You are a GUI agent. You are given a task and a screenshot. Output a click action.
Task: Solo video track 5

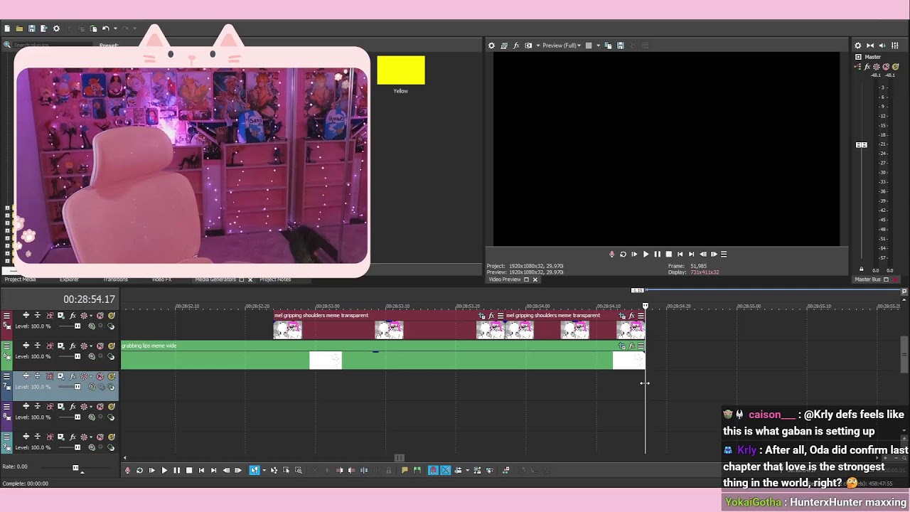(112, 316)
